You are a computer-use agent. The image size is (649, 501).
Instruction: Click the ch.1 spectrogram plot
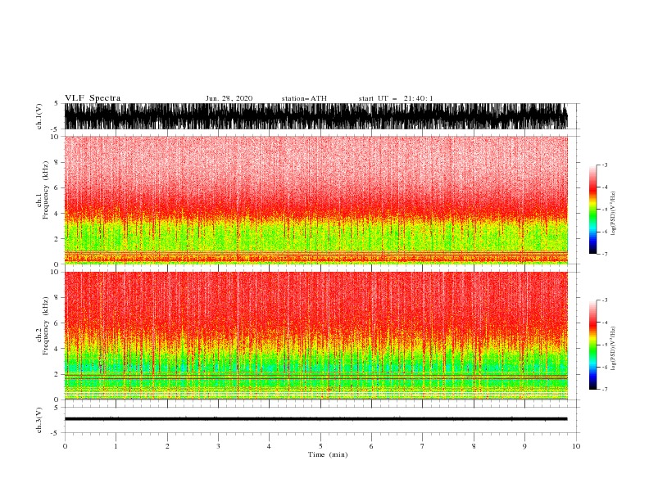(x=316, y=200)
